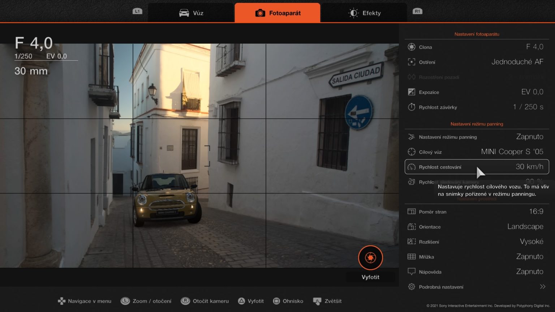Screen dimensions: 555x312
Task: Click the brightness icon in Efekty tab
Action: (353, 13)
